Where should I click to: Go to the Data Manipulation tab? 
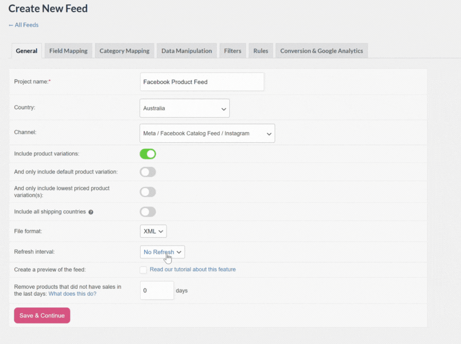(x=187, y=51)
